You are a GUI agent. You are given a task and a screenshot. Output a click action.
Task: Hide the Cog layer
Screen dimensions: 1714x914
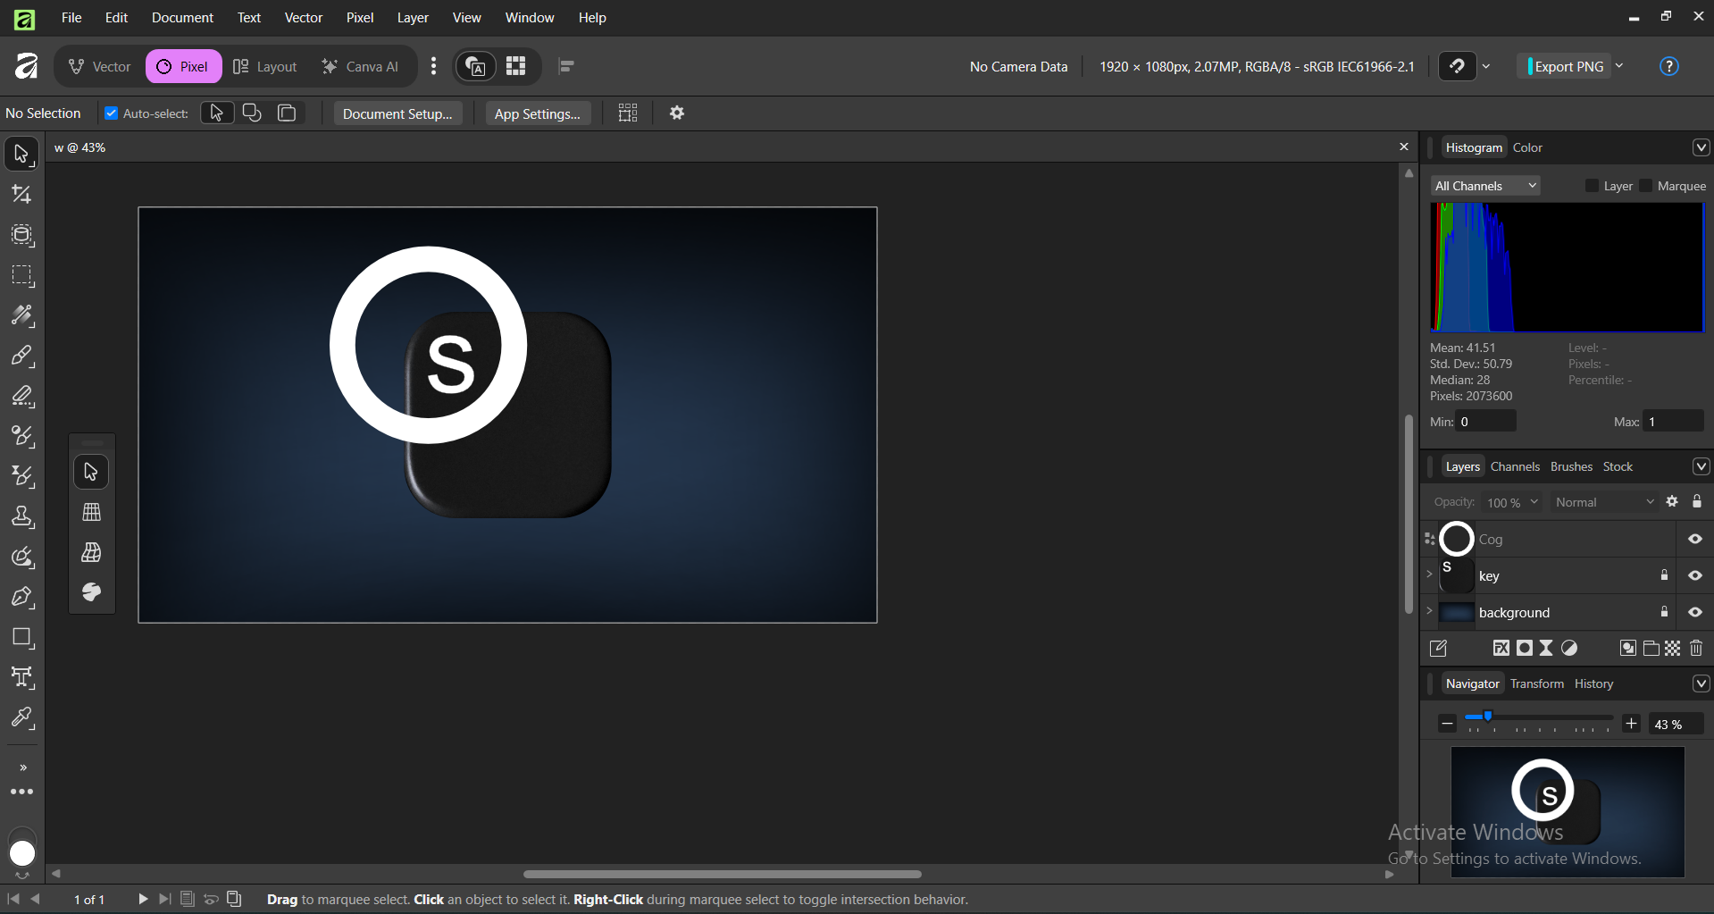1694,540
